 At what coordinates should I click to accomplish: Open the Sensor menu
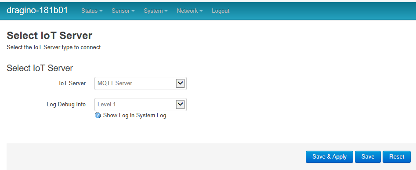point(123,11)
